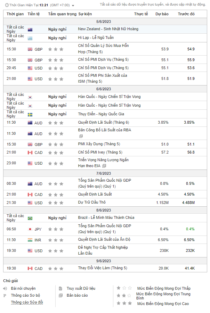This screenshot has height=313, width=210.
Task: Select the Thời gian column header
Action: pyautogui.click(x=15, y=14)
